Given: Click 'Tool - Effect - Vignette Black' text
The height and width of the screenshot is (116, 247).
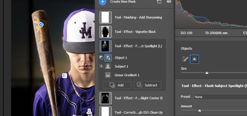Looking at the screenshot, I should coord(135,32).
